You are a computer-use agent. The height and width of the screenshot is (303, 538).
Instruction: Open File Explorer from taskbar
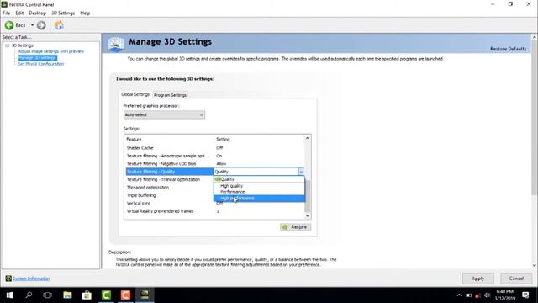(x=67, y=295)
